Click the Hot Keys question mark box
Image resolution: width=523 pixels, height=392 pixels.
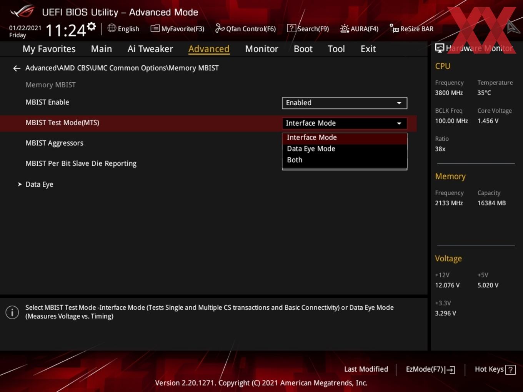(x=510, y=370)
